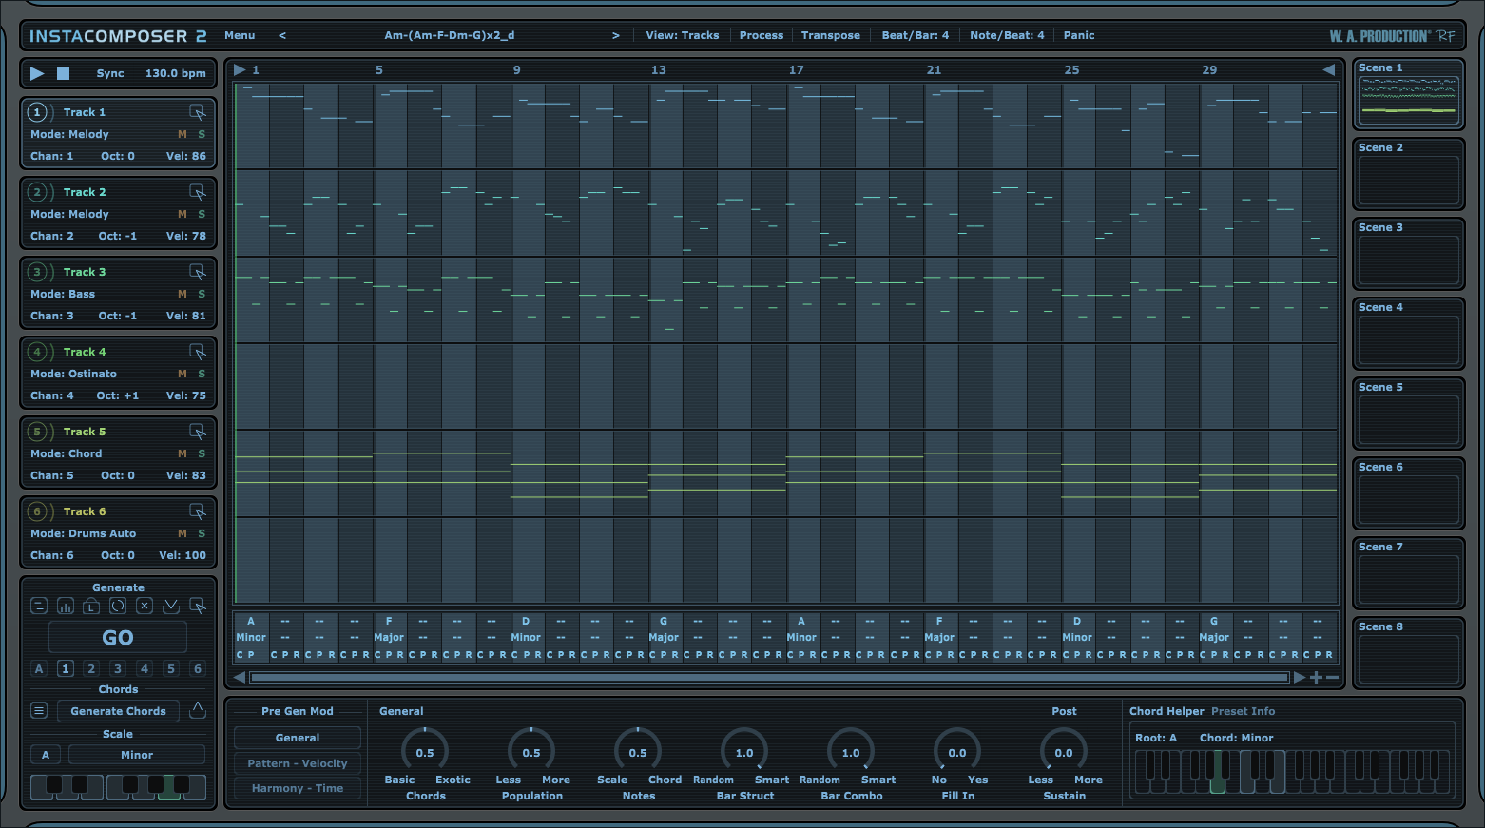Screen dimensions: 1485x828
Task: Select the All tracks A generate button
Action: pos(39,668)
